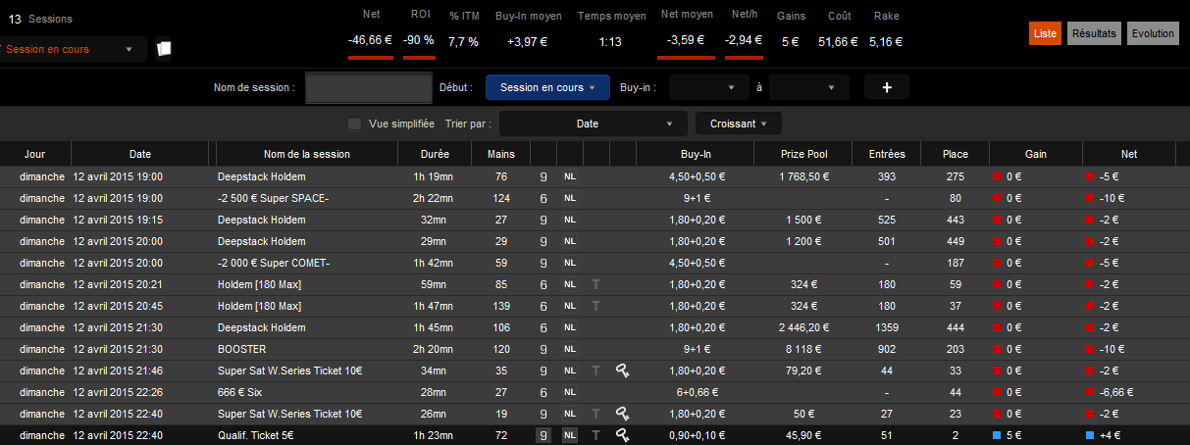
Task: Open the blue Début Session en cours dropdown
Action: coord(547,87)
